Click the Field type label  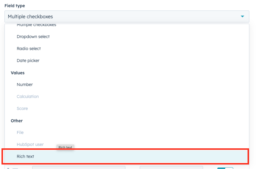15,6
